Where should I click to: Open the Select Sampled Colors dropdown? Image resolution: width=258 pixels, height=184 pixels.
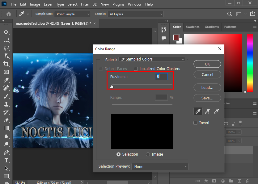(x=152, y=59)
